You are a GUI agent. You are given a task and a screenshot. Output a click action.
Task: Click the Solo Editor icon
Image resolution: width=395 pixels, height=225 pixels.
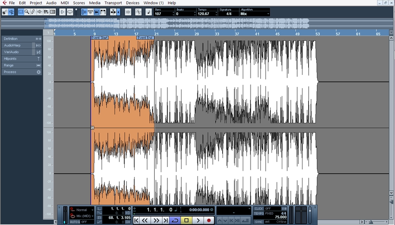(4, 12)
